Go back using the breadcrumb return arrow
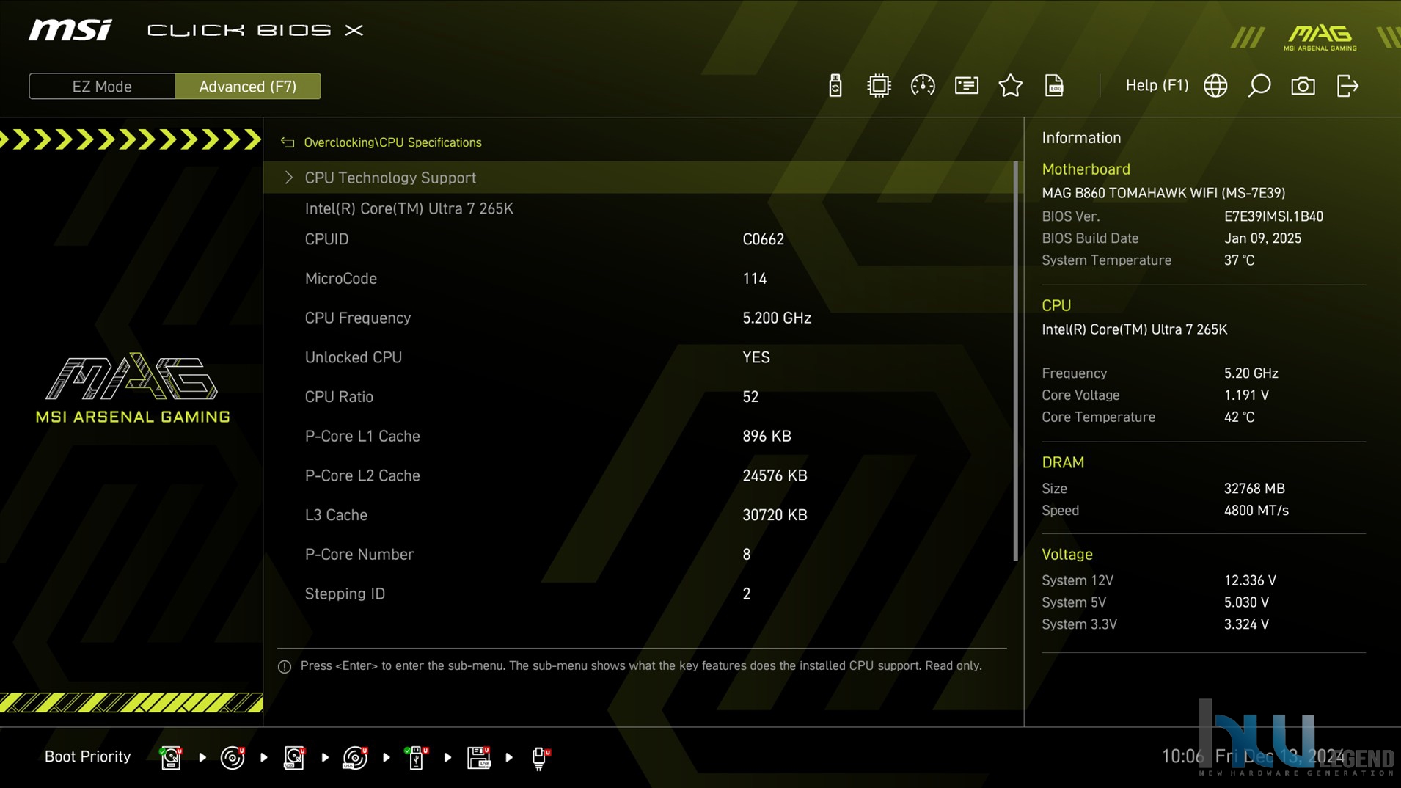This screenshot has height=788, width=1401. coord(288,142)
